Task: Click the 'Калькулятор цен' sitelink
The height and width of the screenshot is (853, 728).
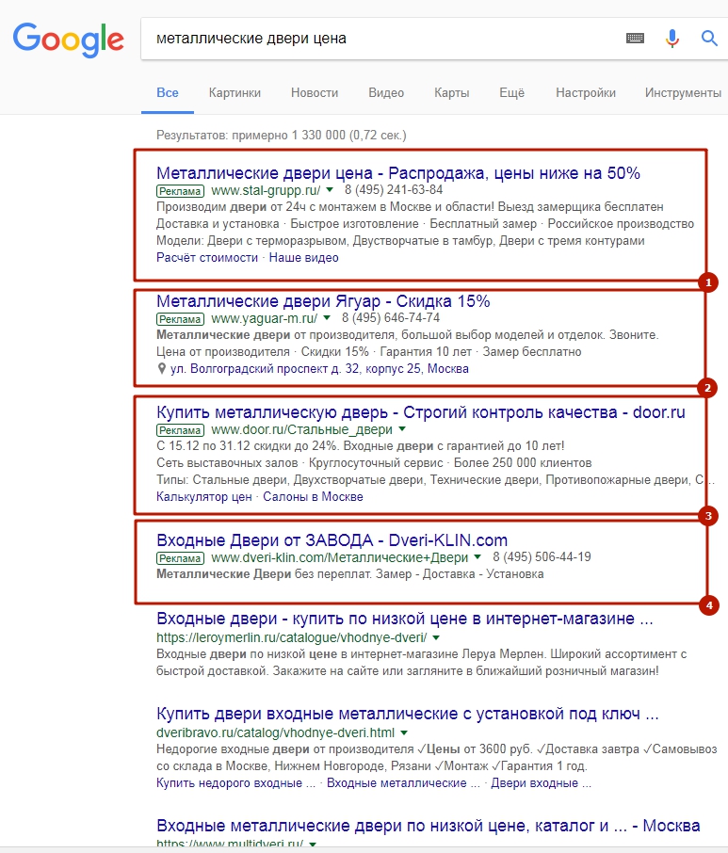Action: point(204,497)
